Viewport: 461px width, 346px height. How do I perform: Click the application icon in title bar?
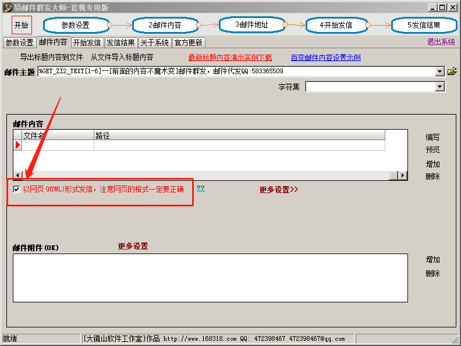coord(8,8)
